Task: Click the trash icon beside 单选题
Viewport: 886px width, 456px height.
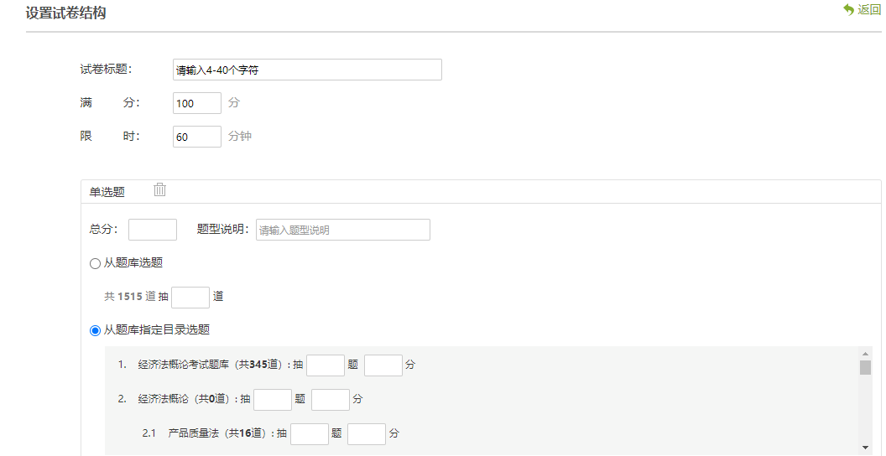Action: [x=159, y=190]
